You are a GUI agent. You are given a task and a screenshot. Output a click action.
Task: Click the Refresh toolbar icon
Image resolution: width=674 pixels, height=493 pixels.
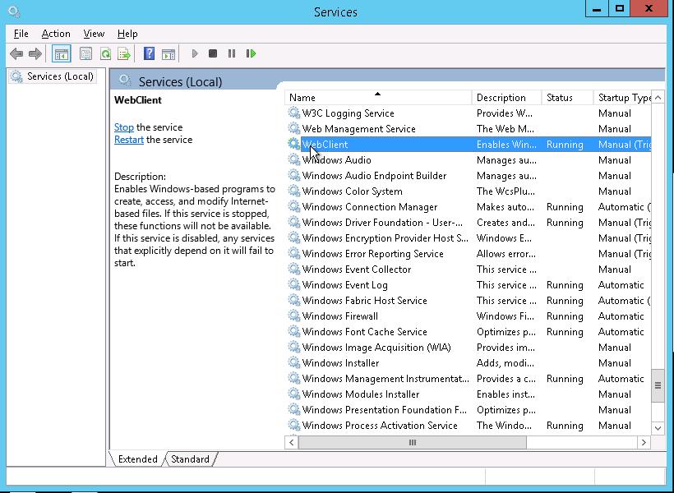[105, 53]
